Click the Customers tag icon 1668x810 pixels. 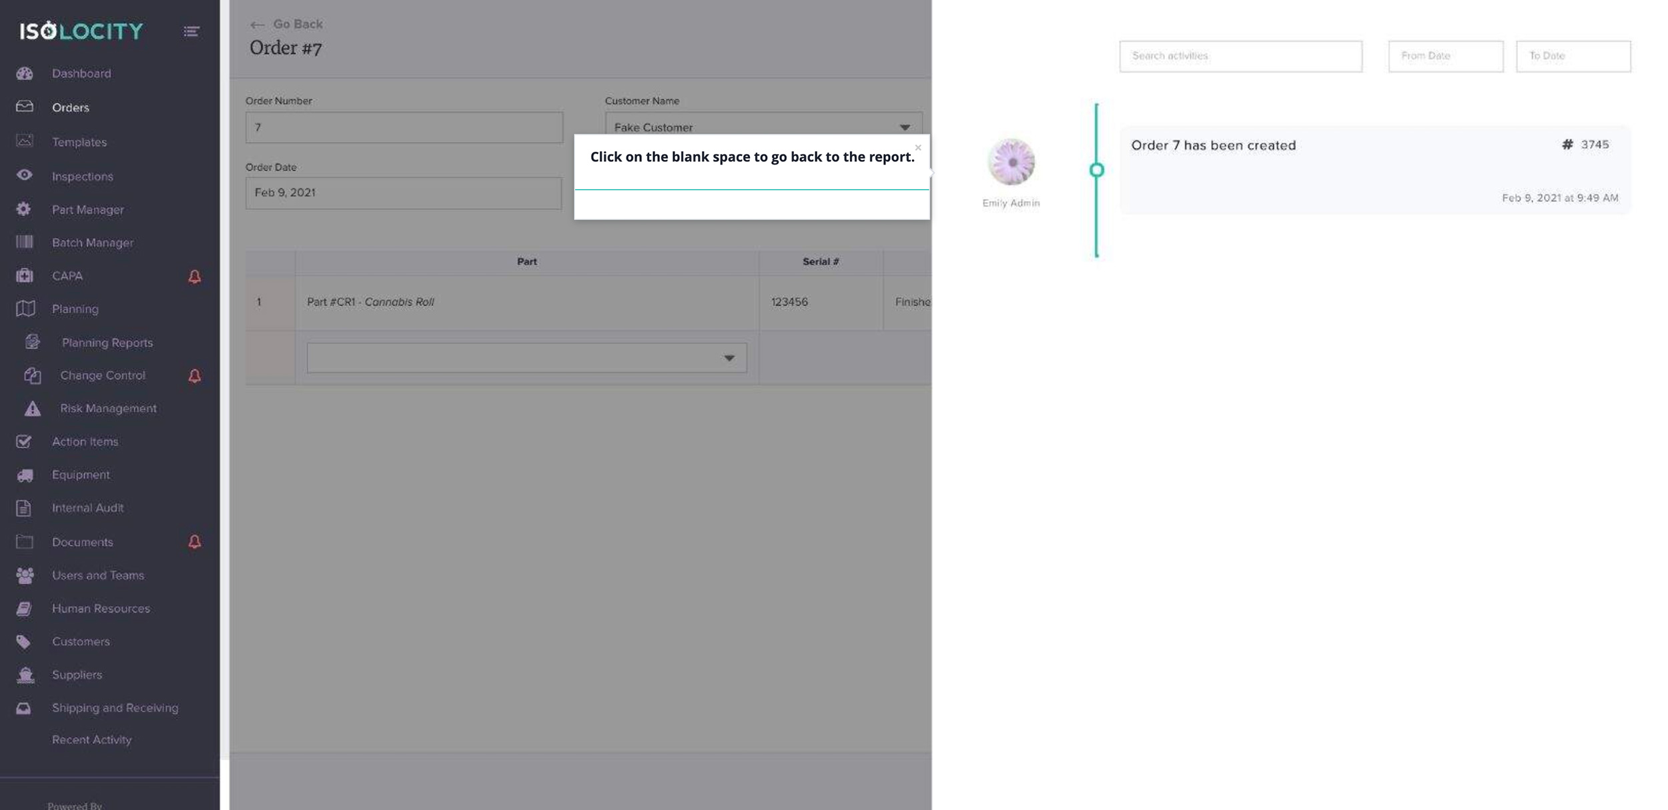(x=23, y=641)
